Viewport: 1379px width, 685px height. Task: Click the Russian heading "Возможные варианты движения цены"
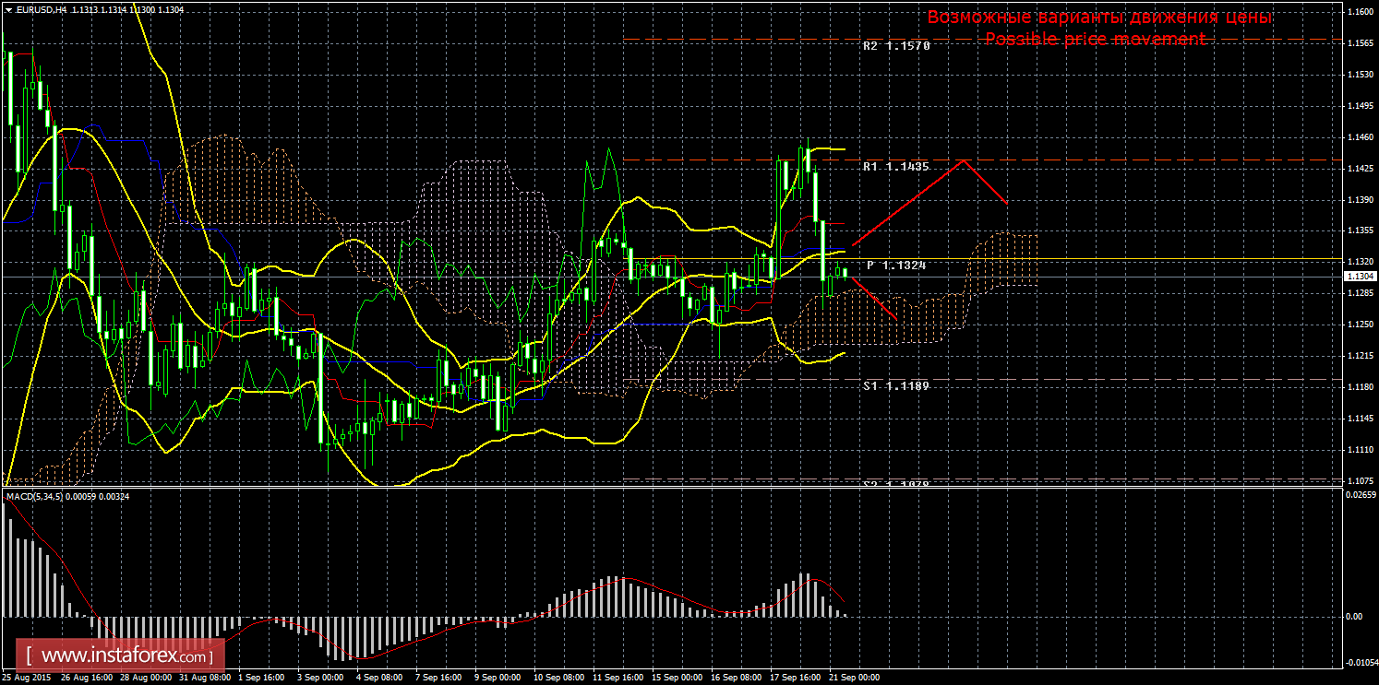(x=1099, y=18)
